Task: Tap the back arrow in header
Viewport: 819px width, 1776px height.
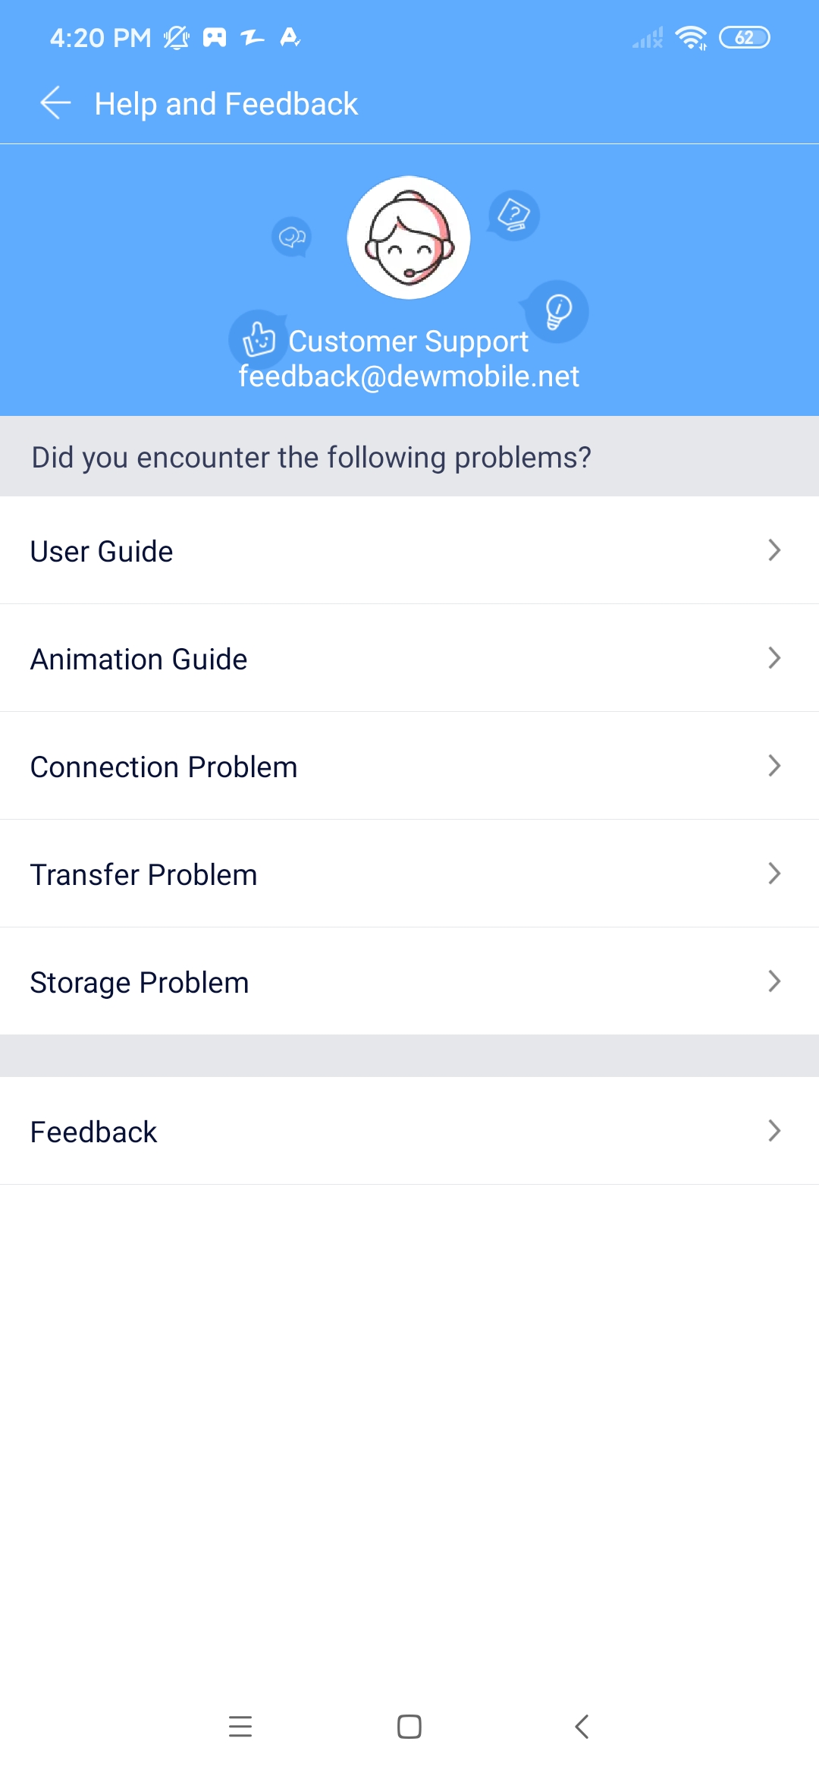Action: pos(55,103)
